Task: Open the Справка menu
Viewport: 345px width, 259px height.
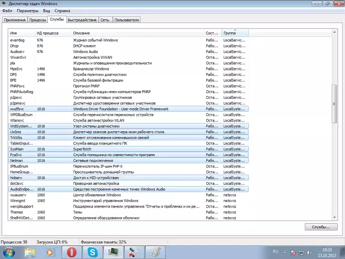Action: [x=62, y=10]
